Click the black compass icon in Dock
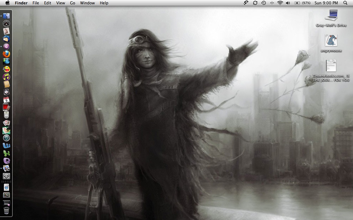 click(x=6, y=92)
